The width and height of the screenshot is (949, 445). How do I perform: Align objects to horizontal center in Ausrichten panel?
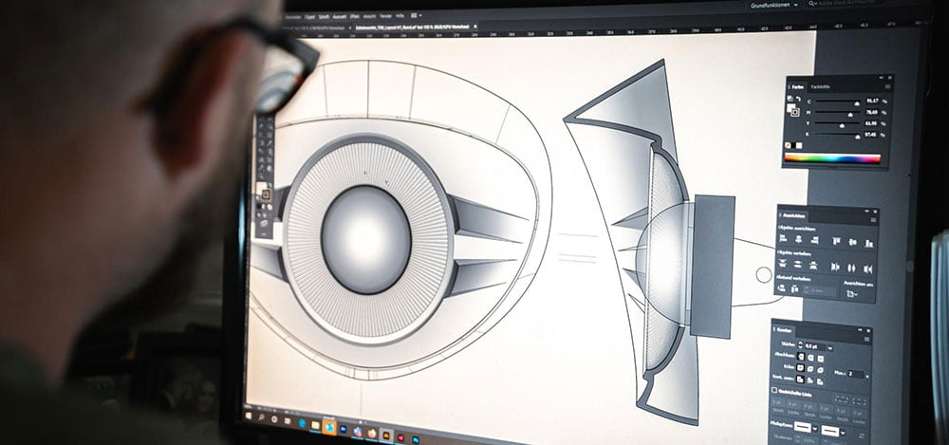pos(798,238)
